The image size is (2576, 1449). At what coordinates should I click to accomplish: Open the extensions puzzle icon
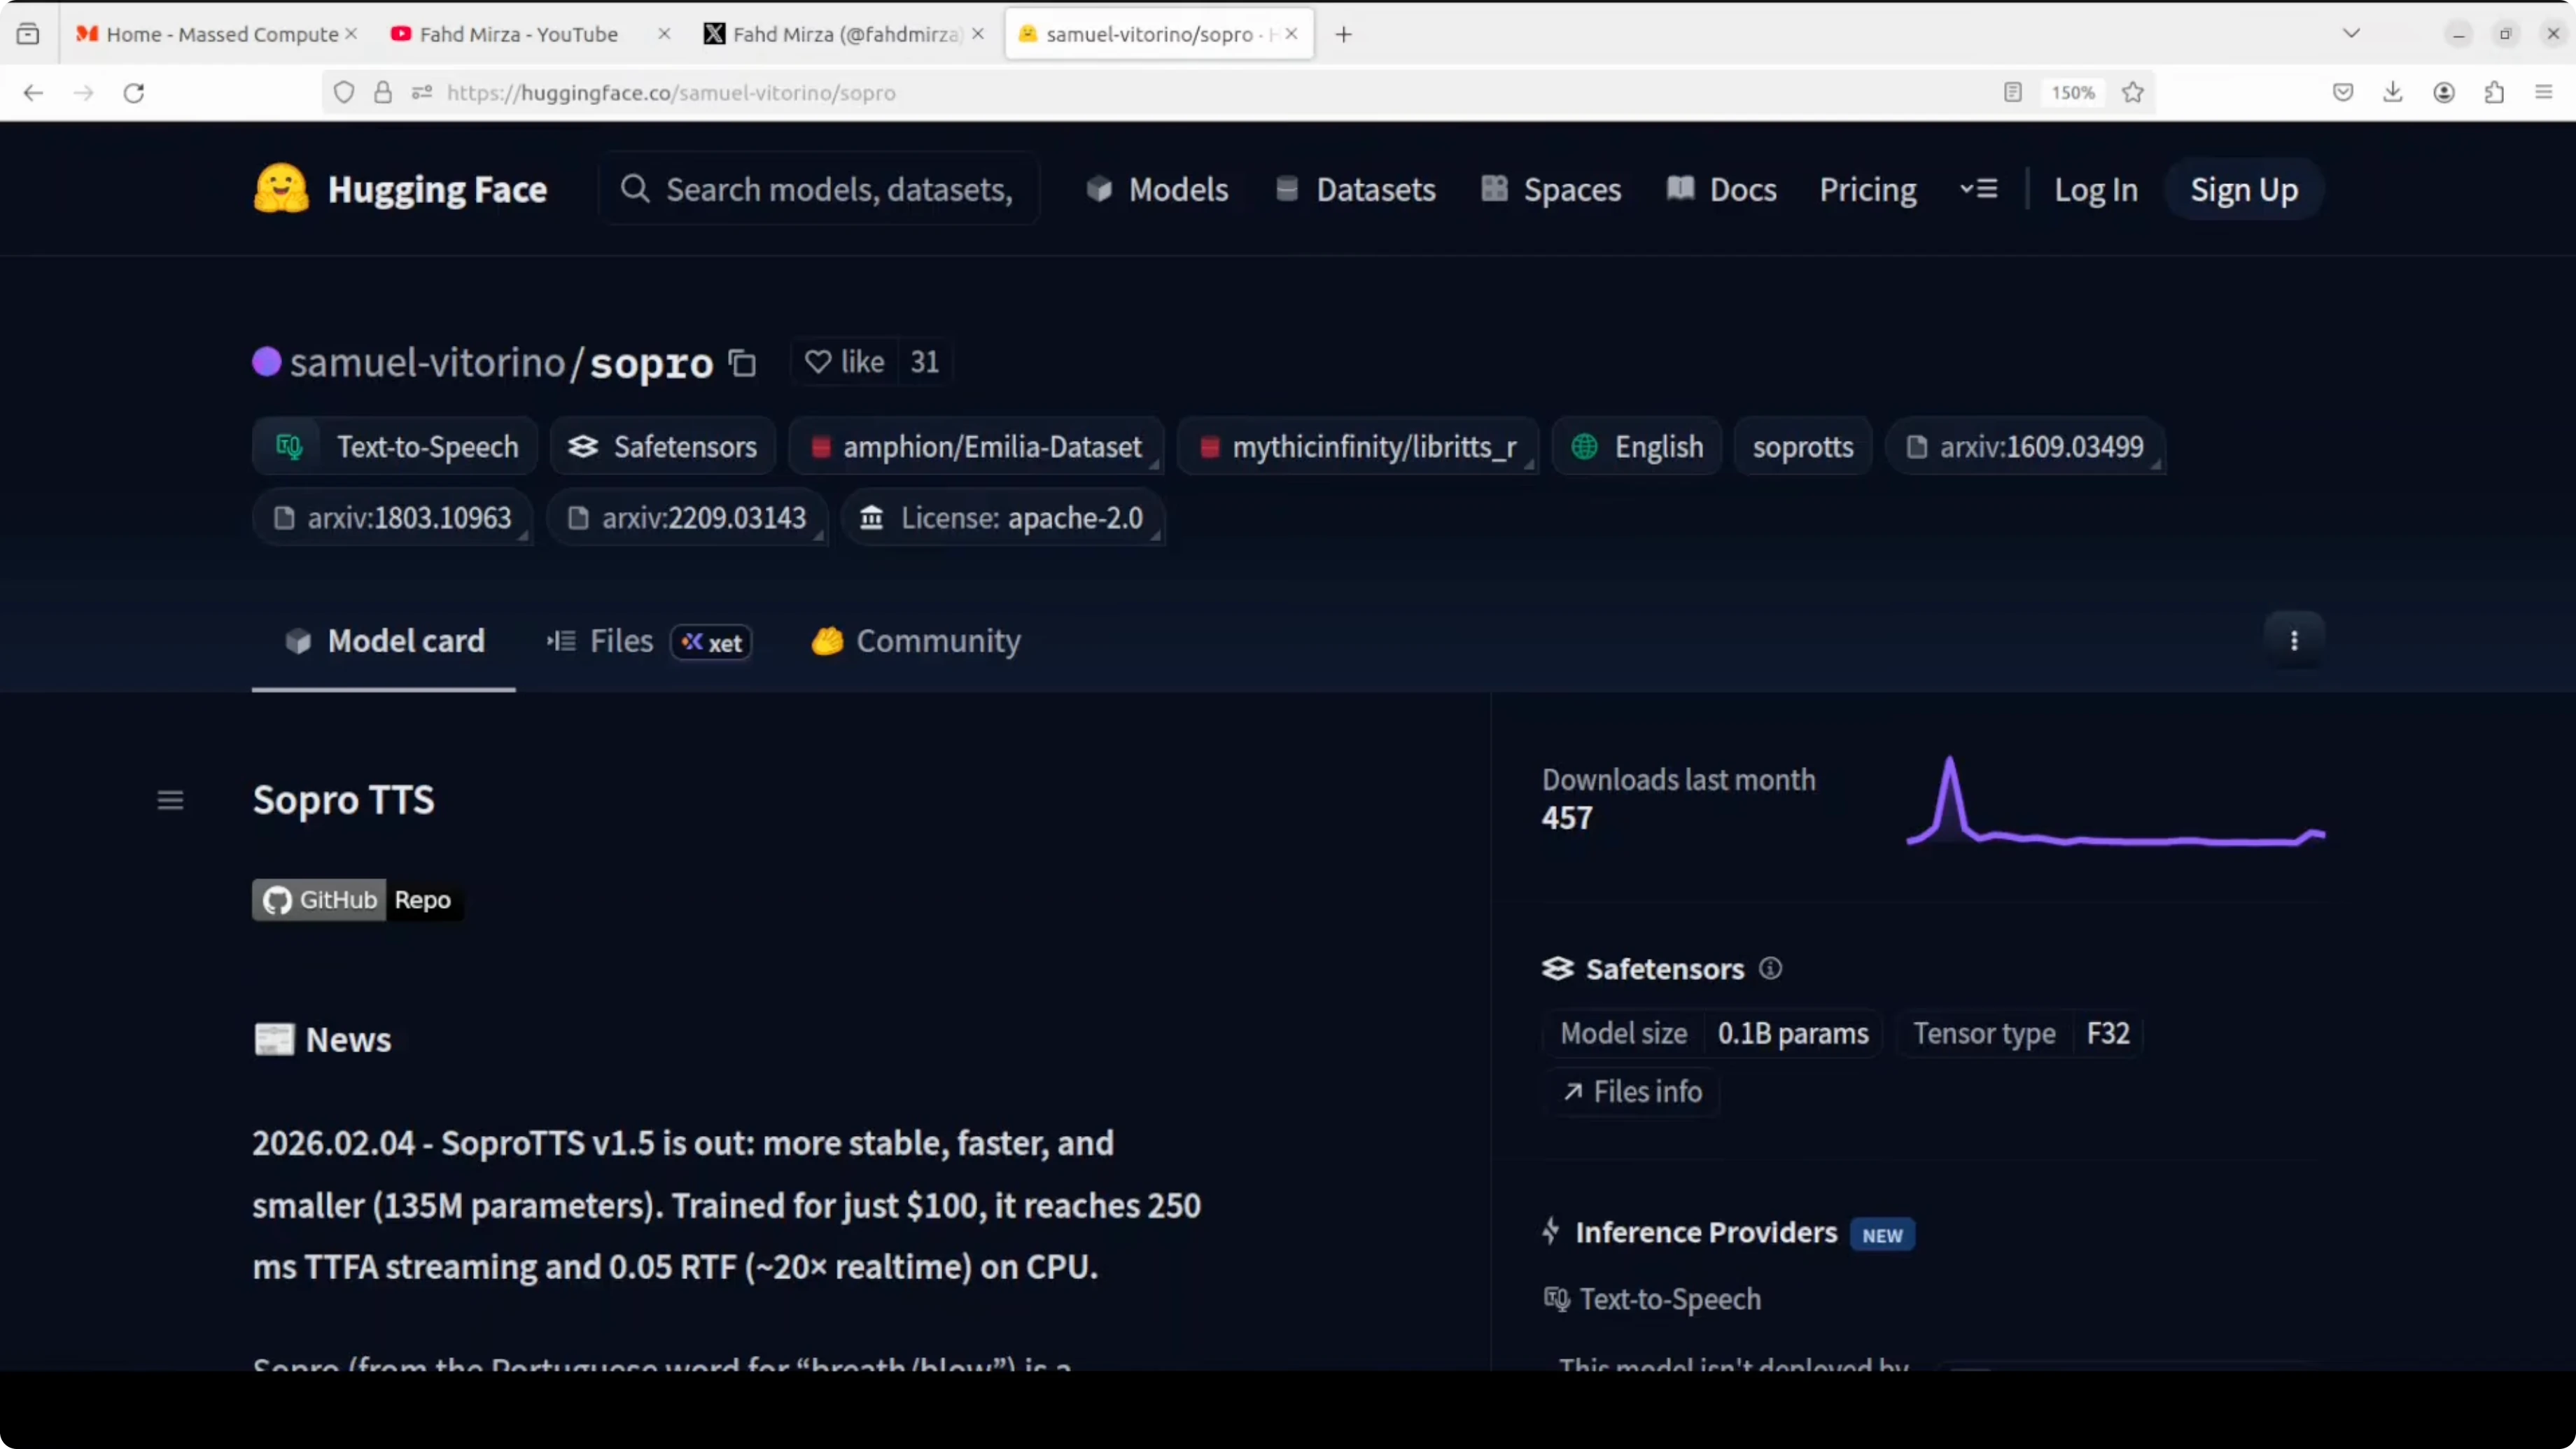(x=2494, y=93)
